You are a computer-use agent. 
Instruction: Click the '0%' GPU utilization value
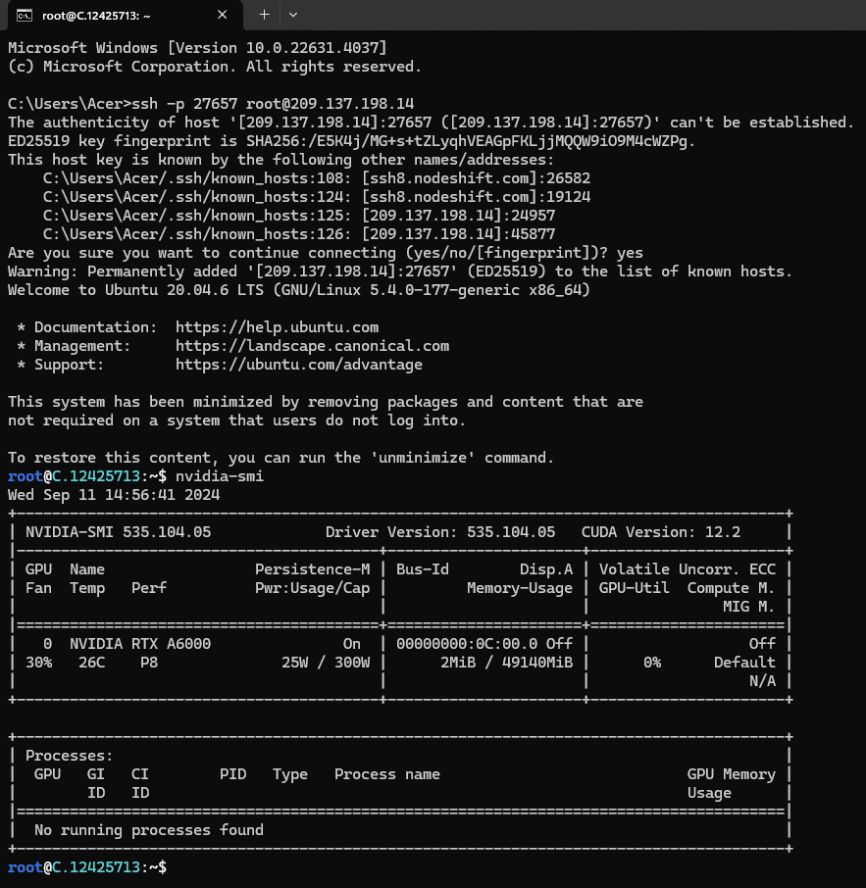point(652,663)
